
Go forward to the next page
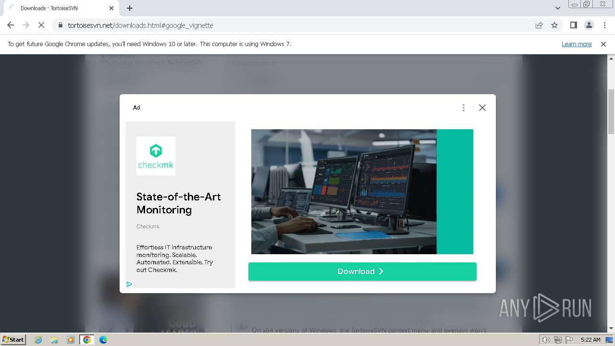click(26, 25)
